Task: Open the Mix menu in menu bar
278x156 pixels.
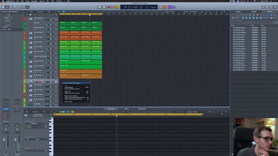Action: (x=48, y=1)
